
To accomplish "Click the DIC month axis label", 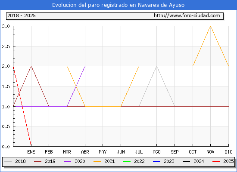I will [x=228, y=152].
